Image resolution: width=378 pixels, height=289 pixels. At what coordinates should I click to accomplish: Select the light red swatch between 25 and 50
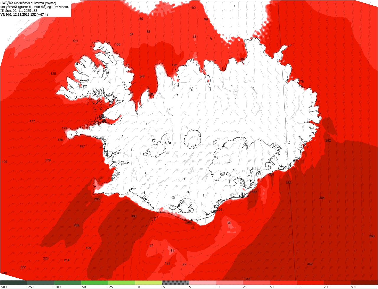click(x=256, y=282)
